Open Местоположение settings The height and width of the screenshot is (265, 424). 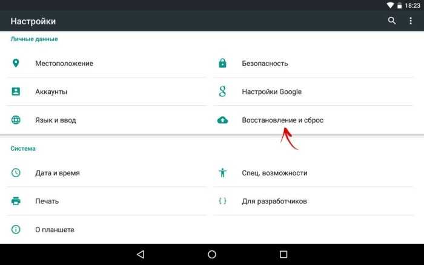click(107, 63)
